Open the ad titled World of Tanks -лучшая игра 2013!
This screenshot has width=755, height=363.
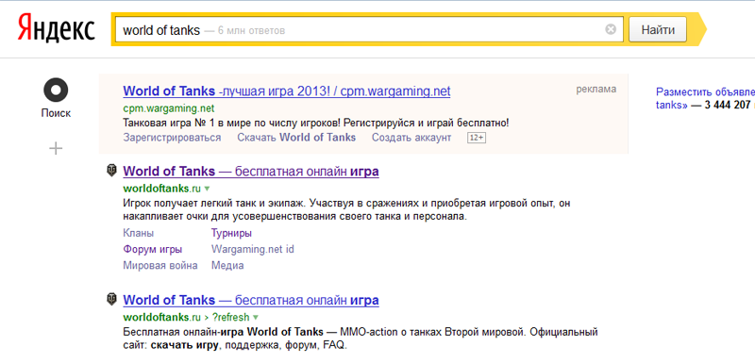coord(287,91)
